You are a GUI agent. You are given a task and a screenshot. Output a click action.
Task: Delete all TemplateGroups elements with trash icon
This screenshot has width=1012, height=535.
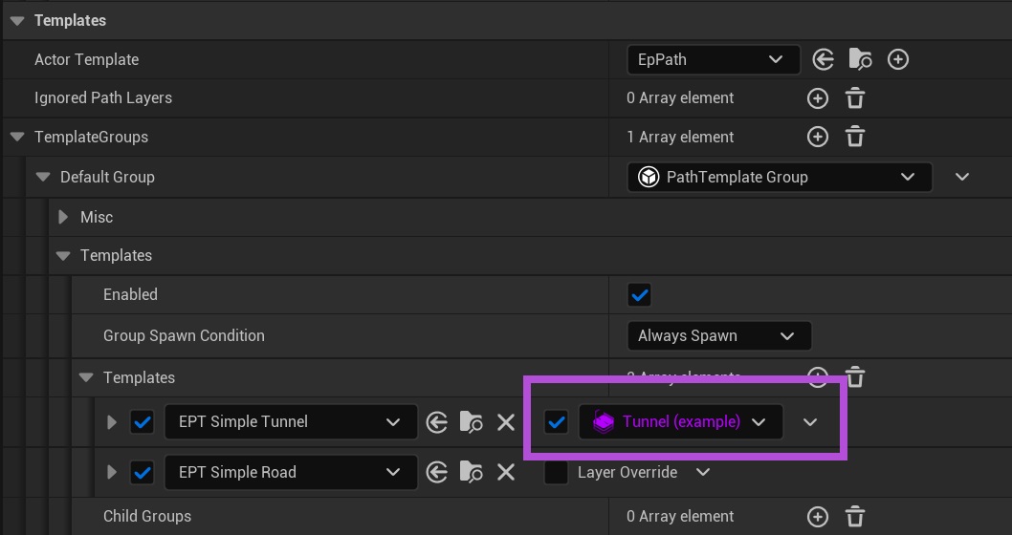coord(855,137)
